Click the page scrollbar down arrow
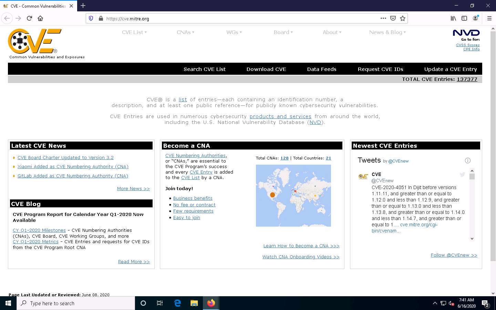 click(493, 293)
